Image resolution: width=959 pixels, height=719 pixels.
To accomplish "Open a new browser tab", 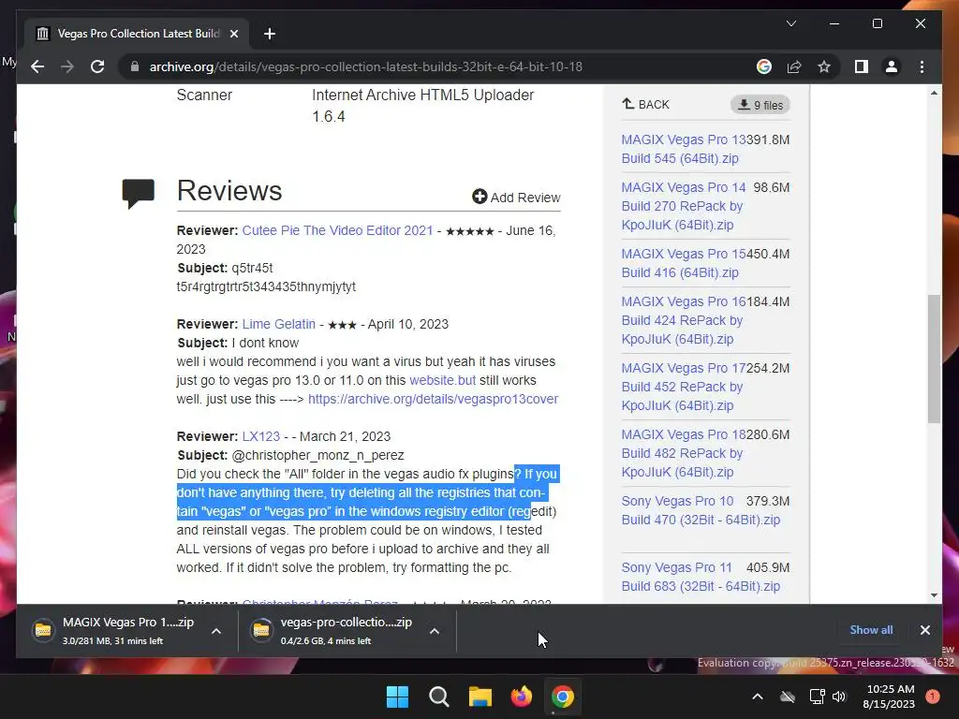I will point(270,34).
